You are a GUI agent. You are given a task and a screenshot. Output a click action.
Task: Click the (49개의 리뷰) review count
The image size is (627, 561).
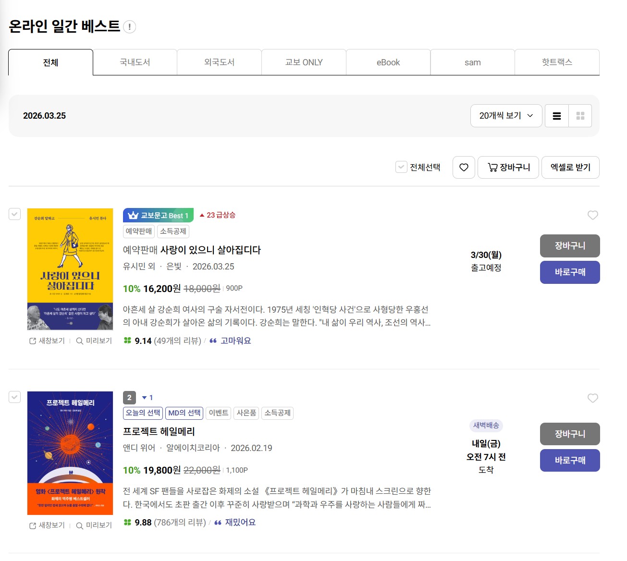[177, 341]
